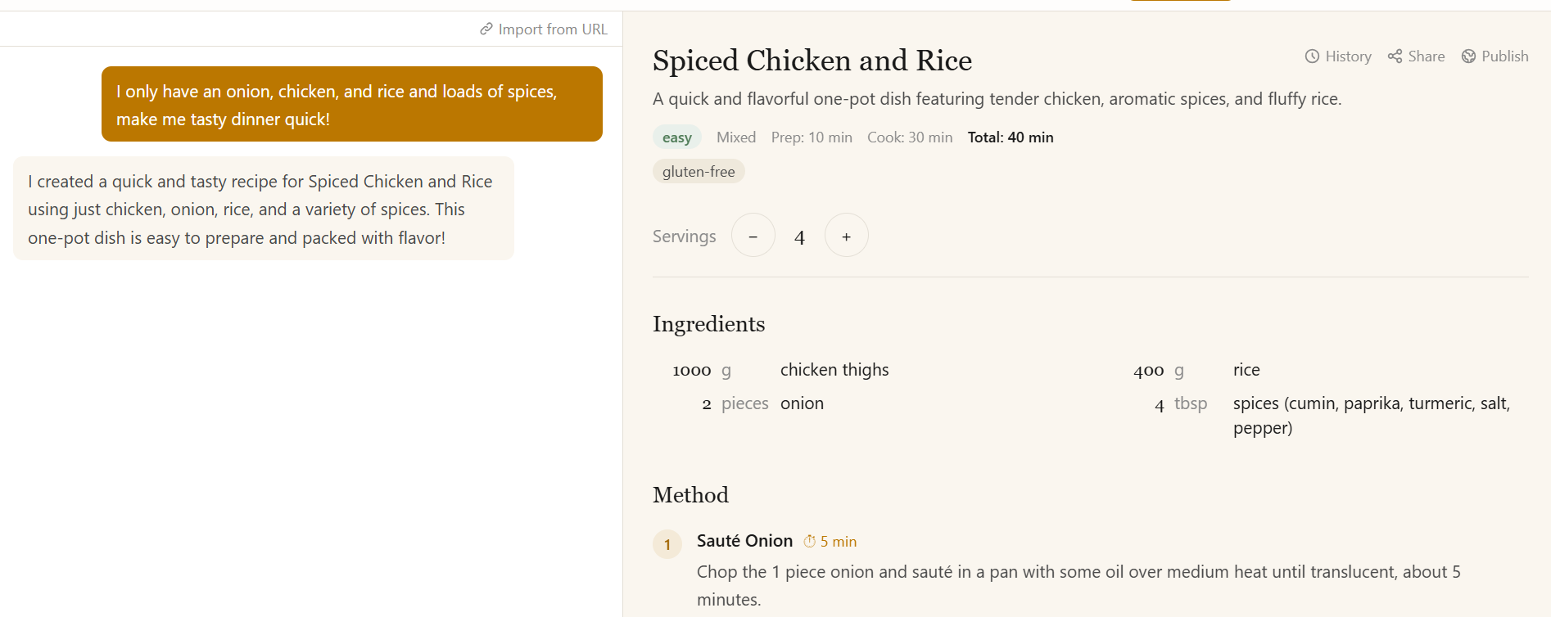The height and width of the screenshot is (617, 1551).
Task: Open the "tbsp" unit selector for spices
Action: [x=1191, y=403]
